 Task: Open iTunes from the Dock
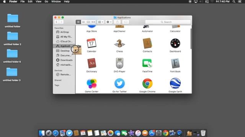(138, 133)
